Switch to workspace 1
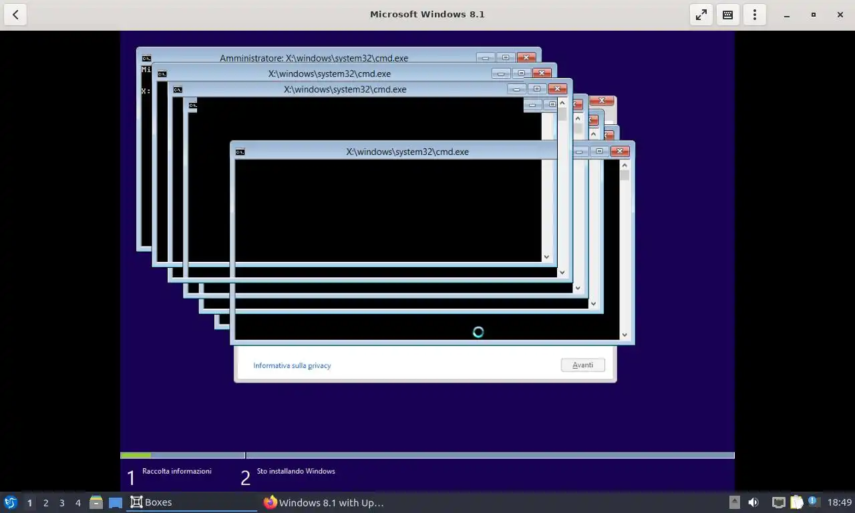This screenshot has width=855, height=513. click(x=29, y=502)
